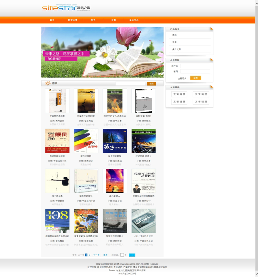Click the 下一页 next page link
Screen dimensions: 258x277
pos(96,255)
